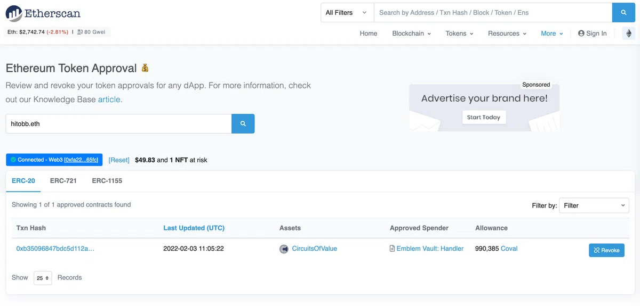Open the CircuitsOfValue asset link
The image size is (640, 306).
pyautogui.click(x=315, y=249)
